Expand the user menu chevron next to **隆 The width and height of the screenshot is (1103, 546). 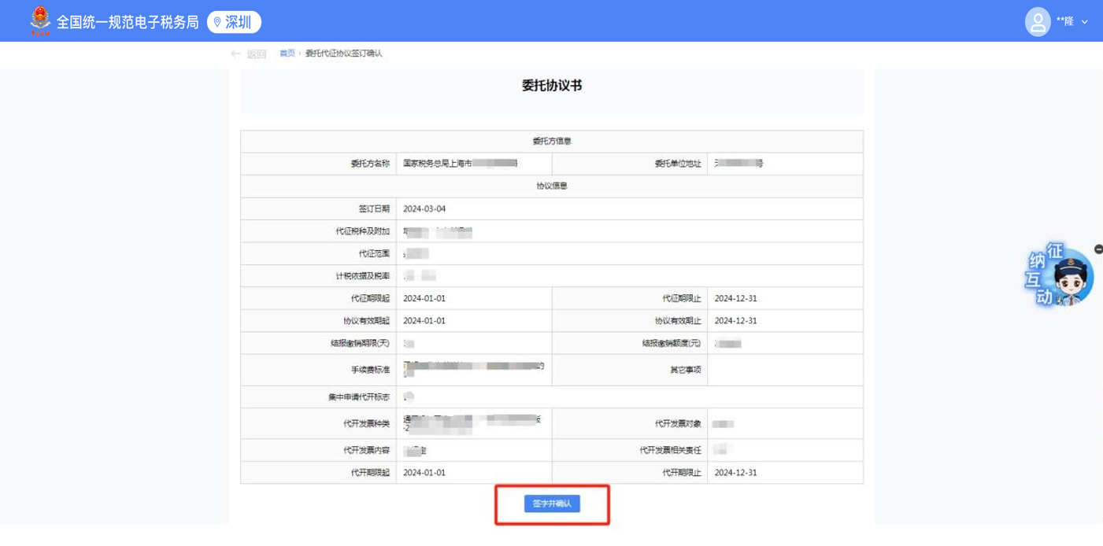pyautogui.click(x=1084, y=22)
